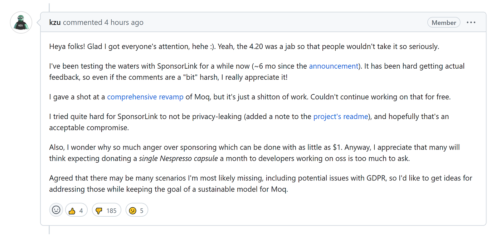Image resolution: width=501 pixels, height=237 pixels.
Task: Click the word 'commented' in the header
Action: tap(83, 22)
